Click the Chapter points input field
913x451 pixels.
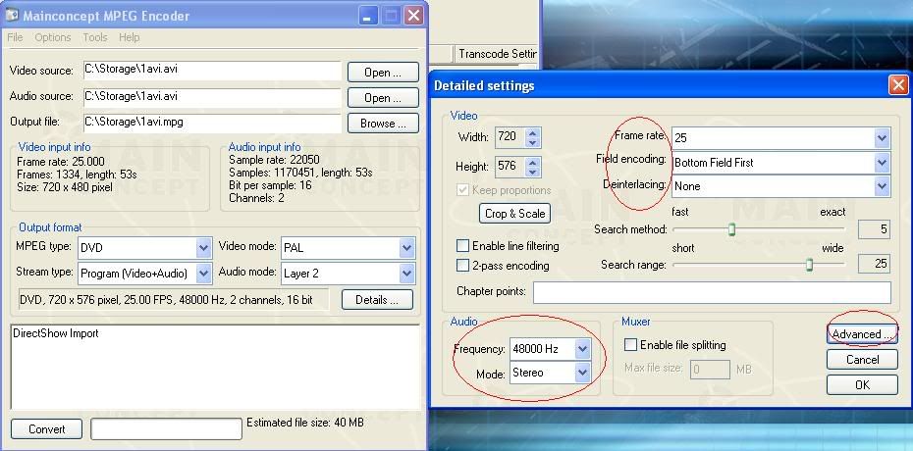712,292
